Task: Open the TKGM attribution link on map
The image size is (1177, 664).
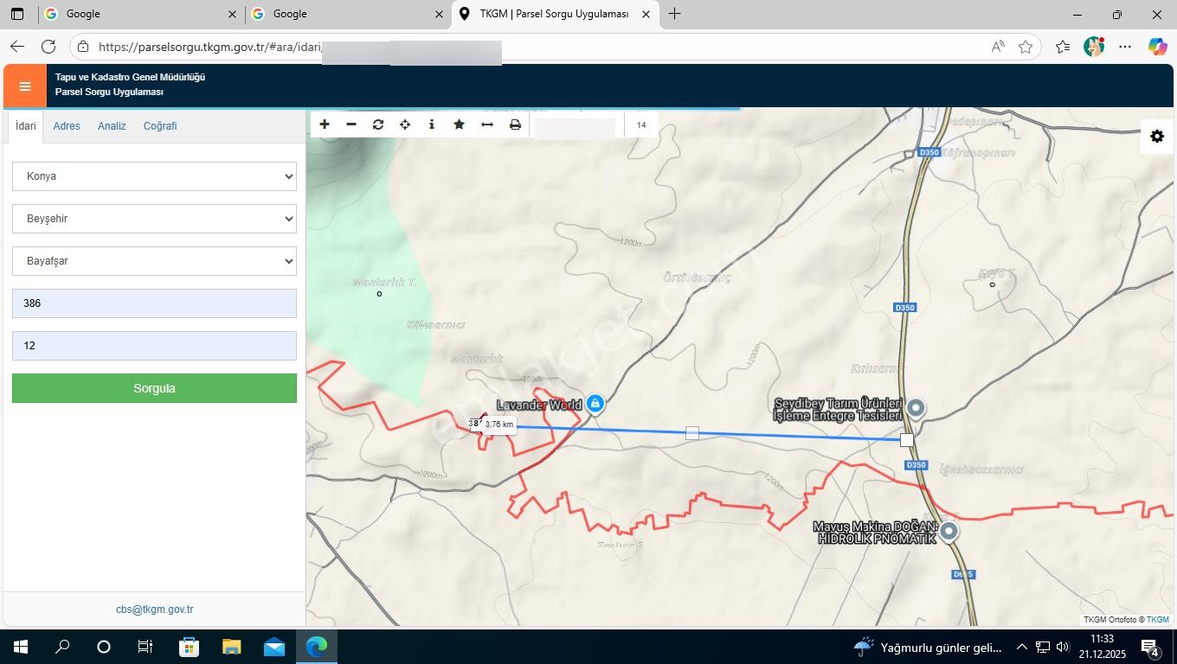Action: point(1158,620)
